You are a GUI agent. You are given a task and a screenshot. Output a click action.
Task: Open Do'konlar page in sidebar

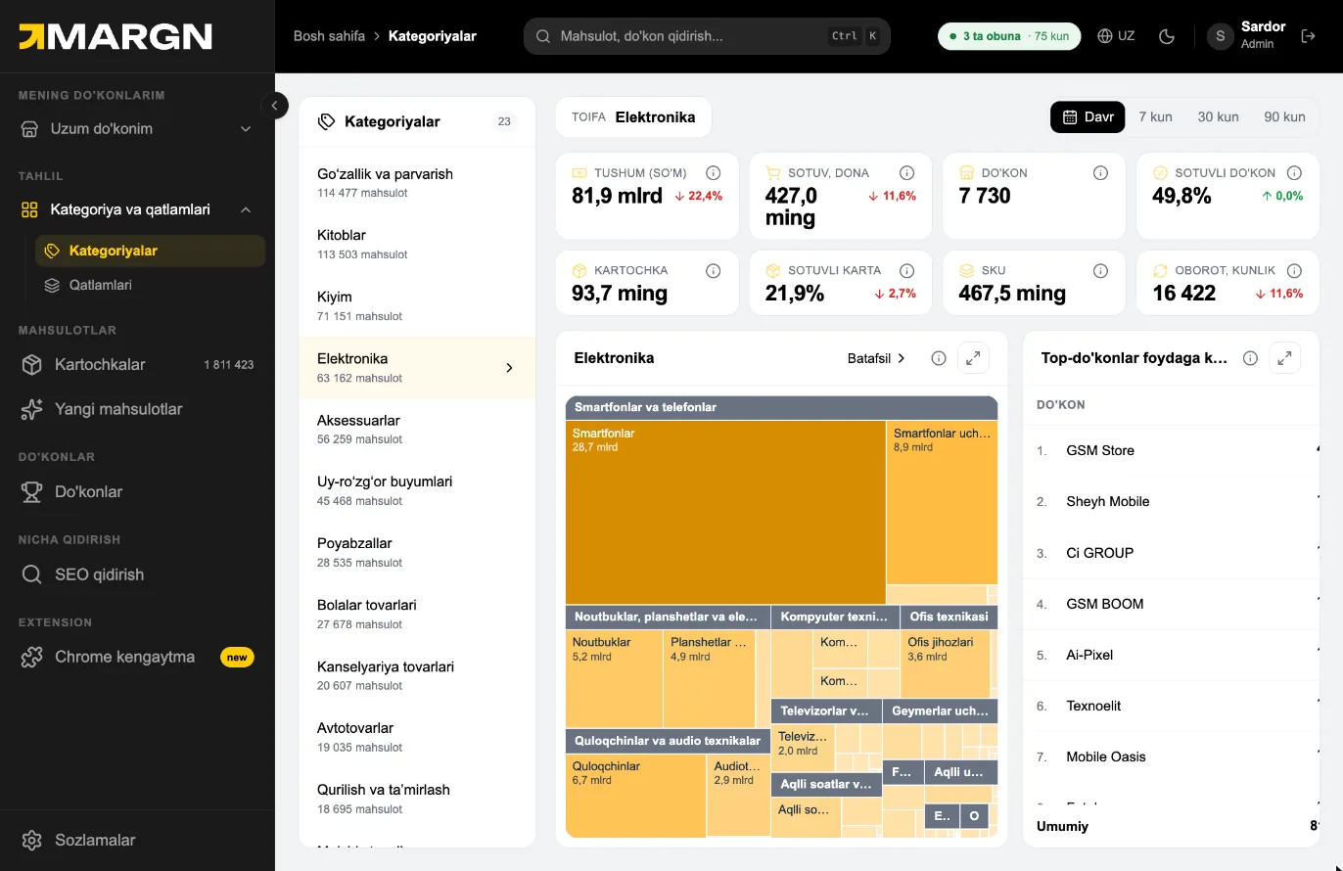pos(137,491)
